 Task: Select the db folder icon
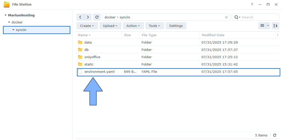coord(80,50)
